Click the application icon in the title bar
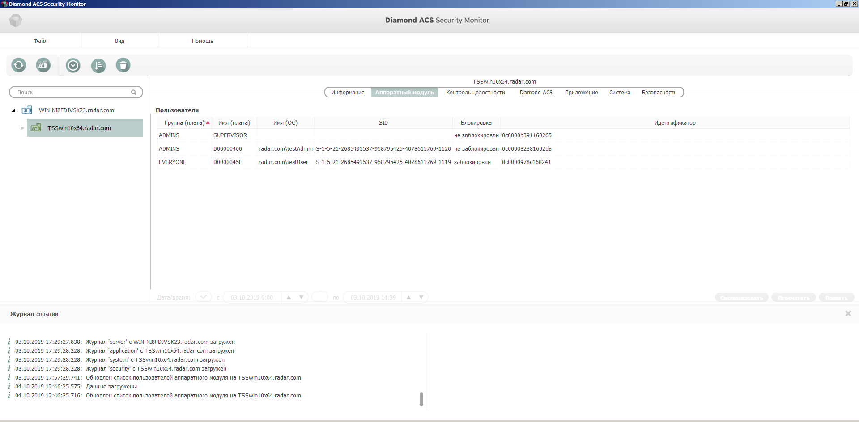The height and width of the screenshot is (422, 859). point(4,4)
